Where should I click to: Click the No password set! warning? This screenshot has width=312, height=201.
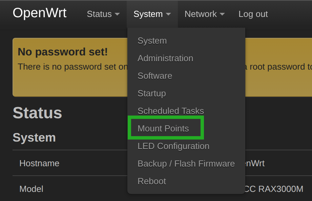(x=63, y=52)
